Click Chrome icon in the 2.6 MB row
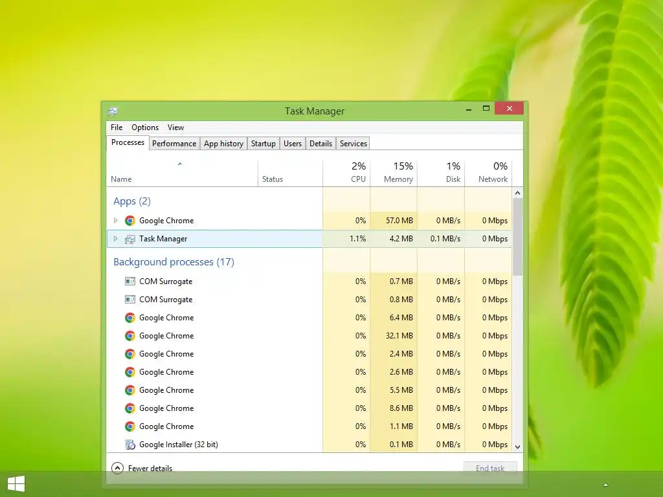Screen dimensions: 663x497 (129, 372)
